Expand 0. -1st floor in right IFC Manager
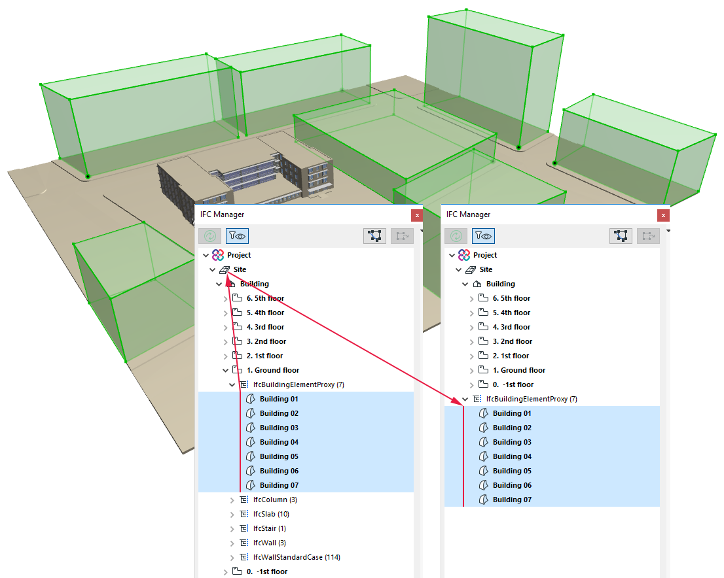The height and width of the screenshot is (578, 724). pyautogui.click(x=471, y=384)
